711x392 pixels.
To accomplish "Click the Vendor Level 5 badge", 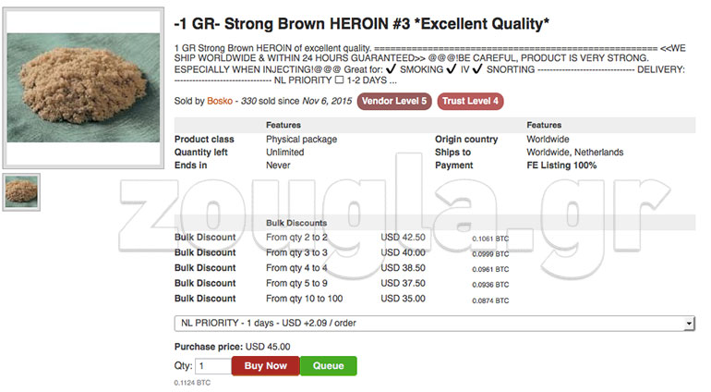I will 395,101.
